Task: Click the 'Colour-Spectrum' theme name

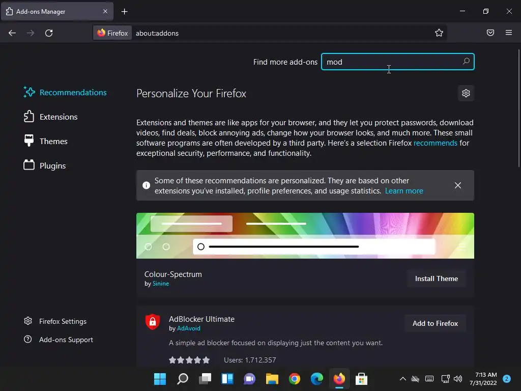Action: pyautogui.click(x=173, y=274)
